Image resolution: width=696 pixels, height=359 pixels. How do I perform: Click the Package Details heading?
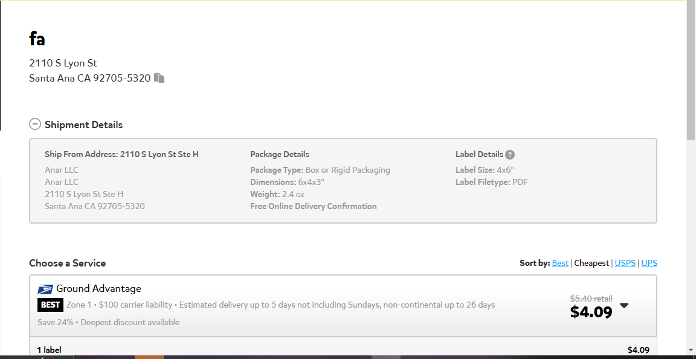coord(280,154)
